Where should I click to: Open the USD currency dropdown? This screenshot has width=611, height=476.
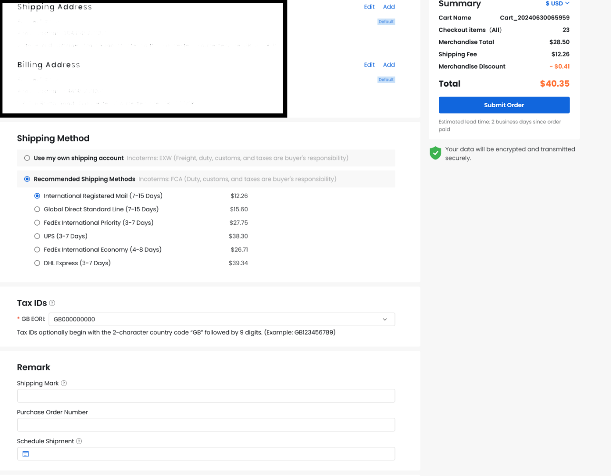557,4
